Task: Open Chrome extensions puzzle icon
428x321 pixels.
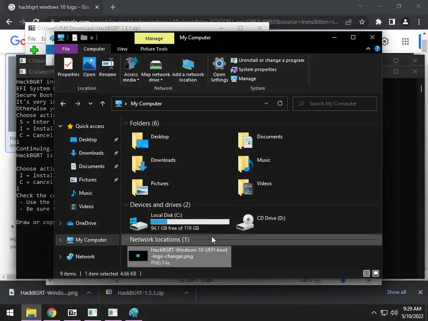Action: click(378, 22)
